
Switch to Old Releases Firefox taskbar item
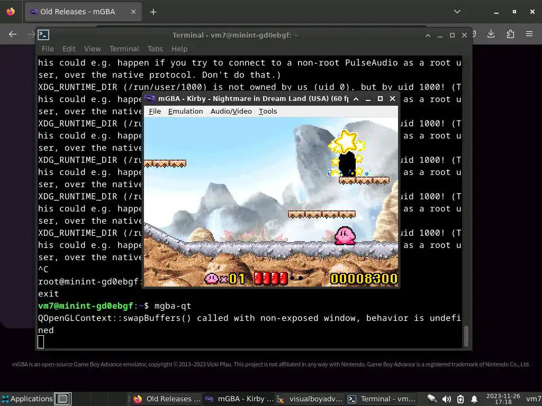(167, 399)
